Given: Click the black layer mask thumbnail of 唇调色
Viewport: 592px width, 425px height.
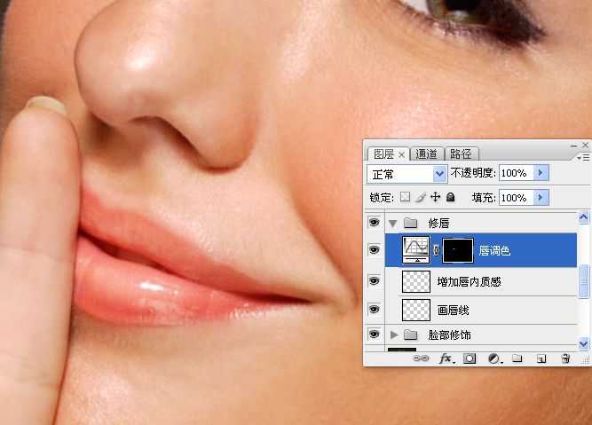Looking at the screenshot, I should [458, 250].
